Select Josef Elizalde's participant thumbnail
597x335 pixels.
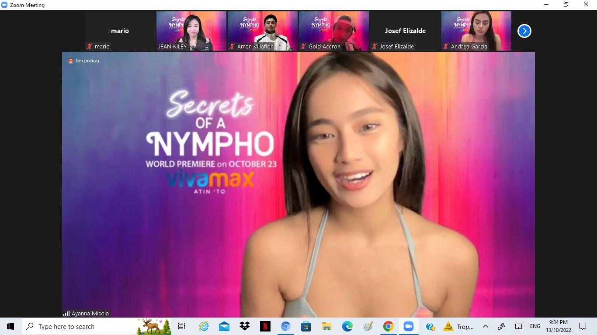pyautogui.click(x=405, y=31)
